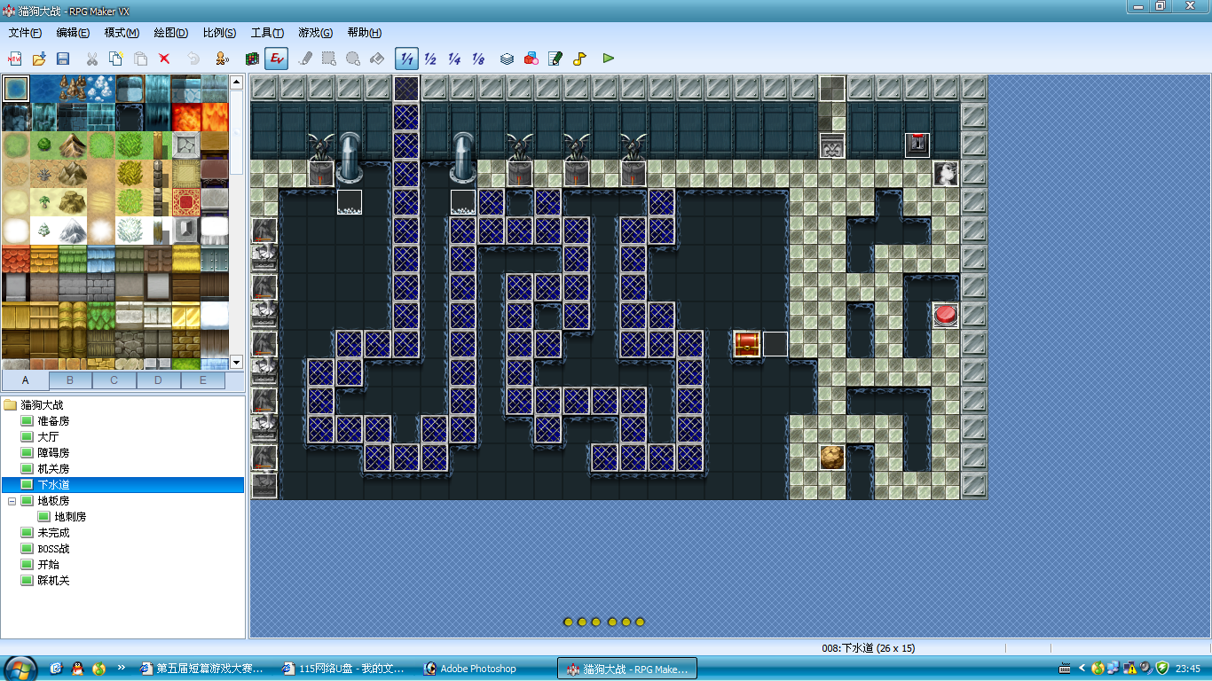Viewport: 1212px width, 681px height.
Task: Collapse the 地板房 tree node
Action: click(12, 501)
